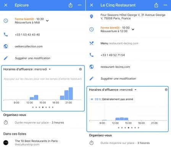Viewport: 171px width, 147px height.
Task: Tap Ferme bientôt 10:30 hours text for Epicure
Action: (29, 19)
